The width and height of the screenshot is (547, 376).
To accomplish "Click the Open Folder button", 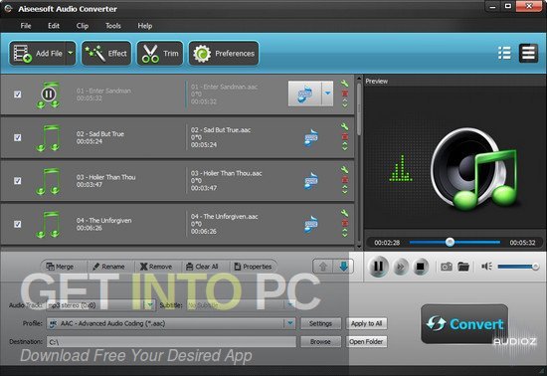I will 366,342.
